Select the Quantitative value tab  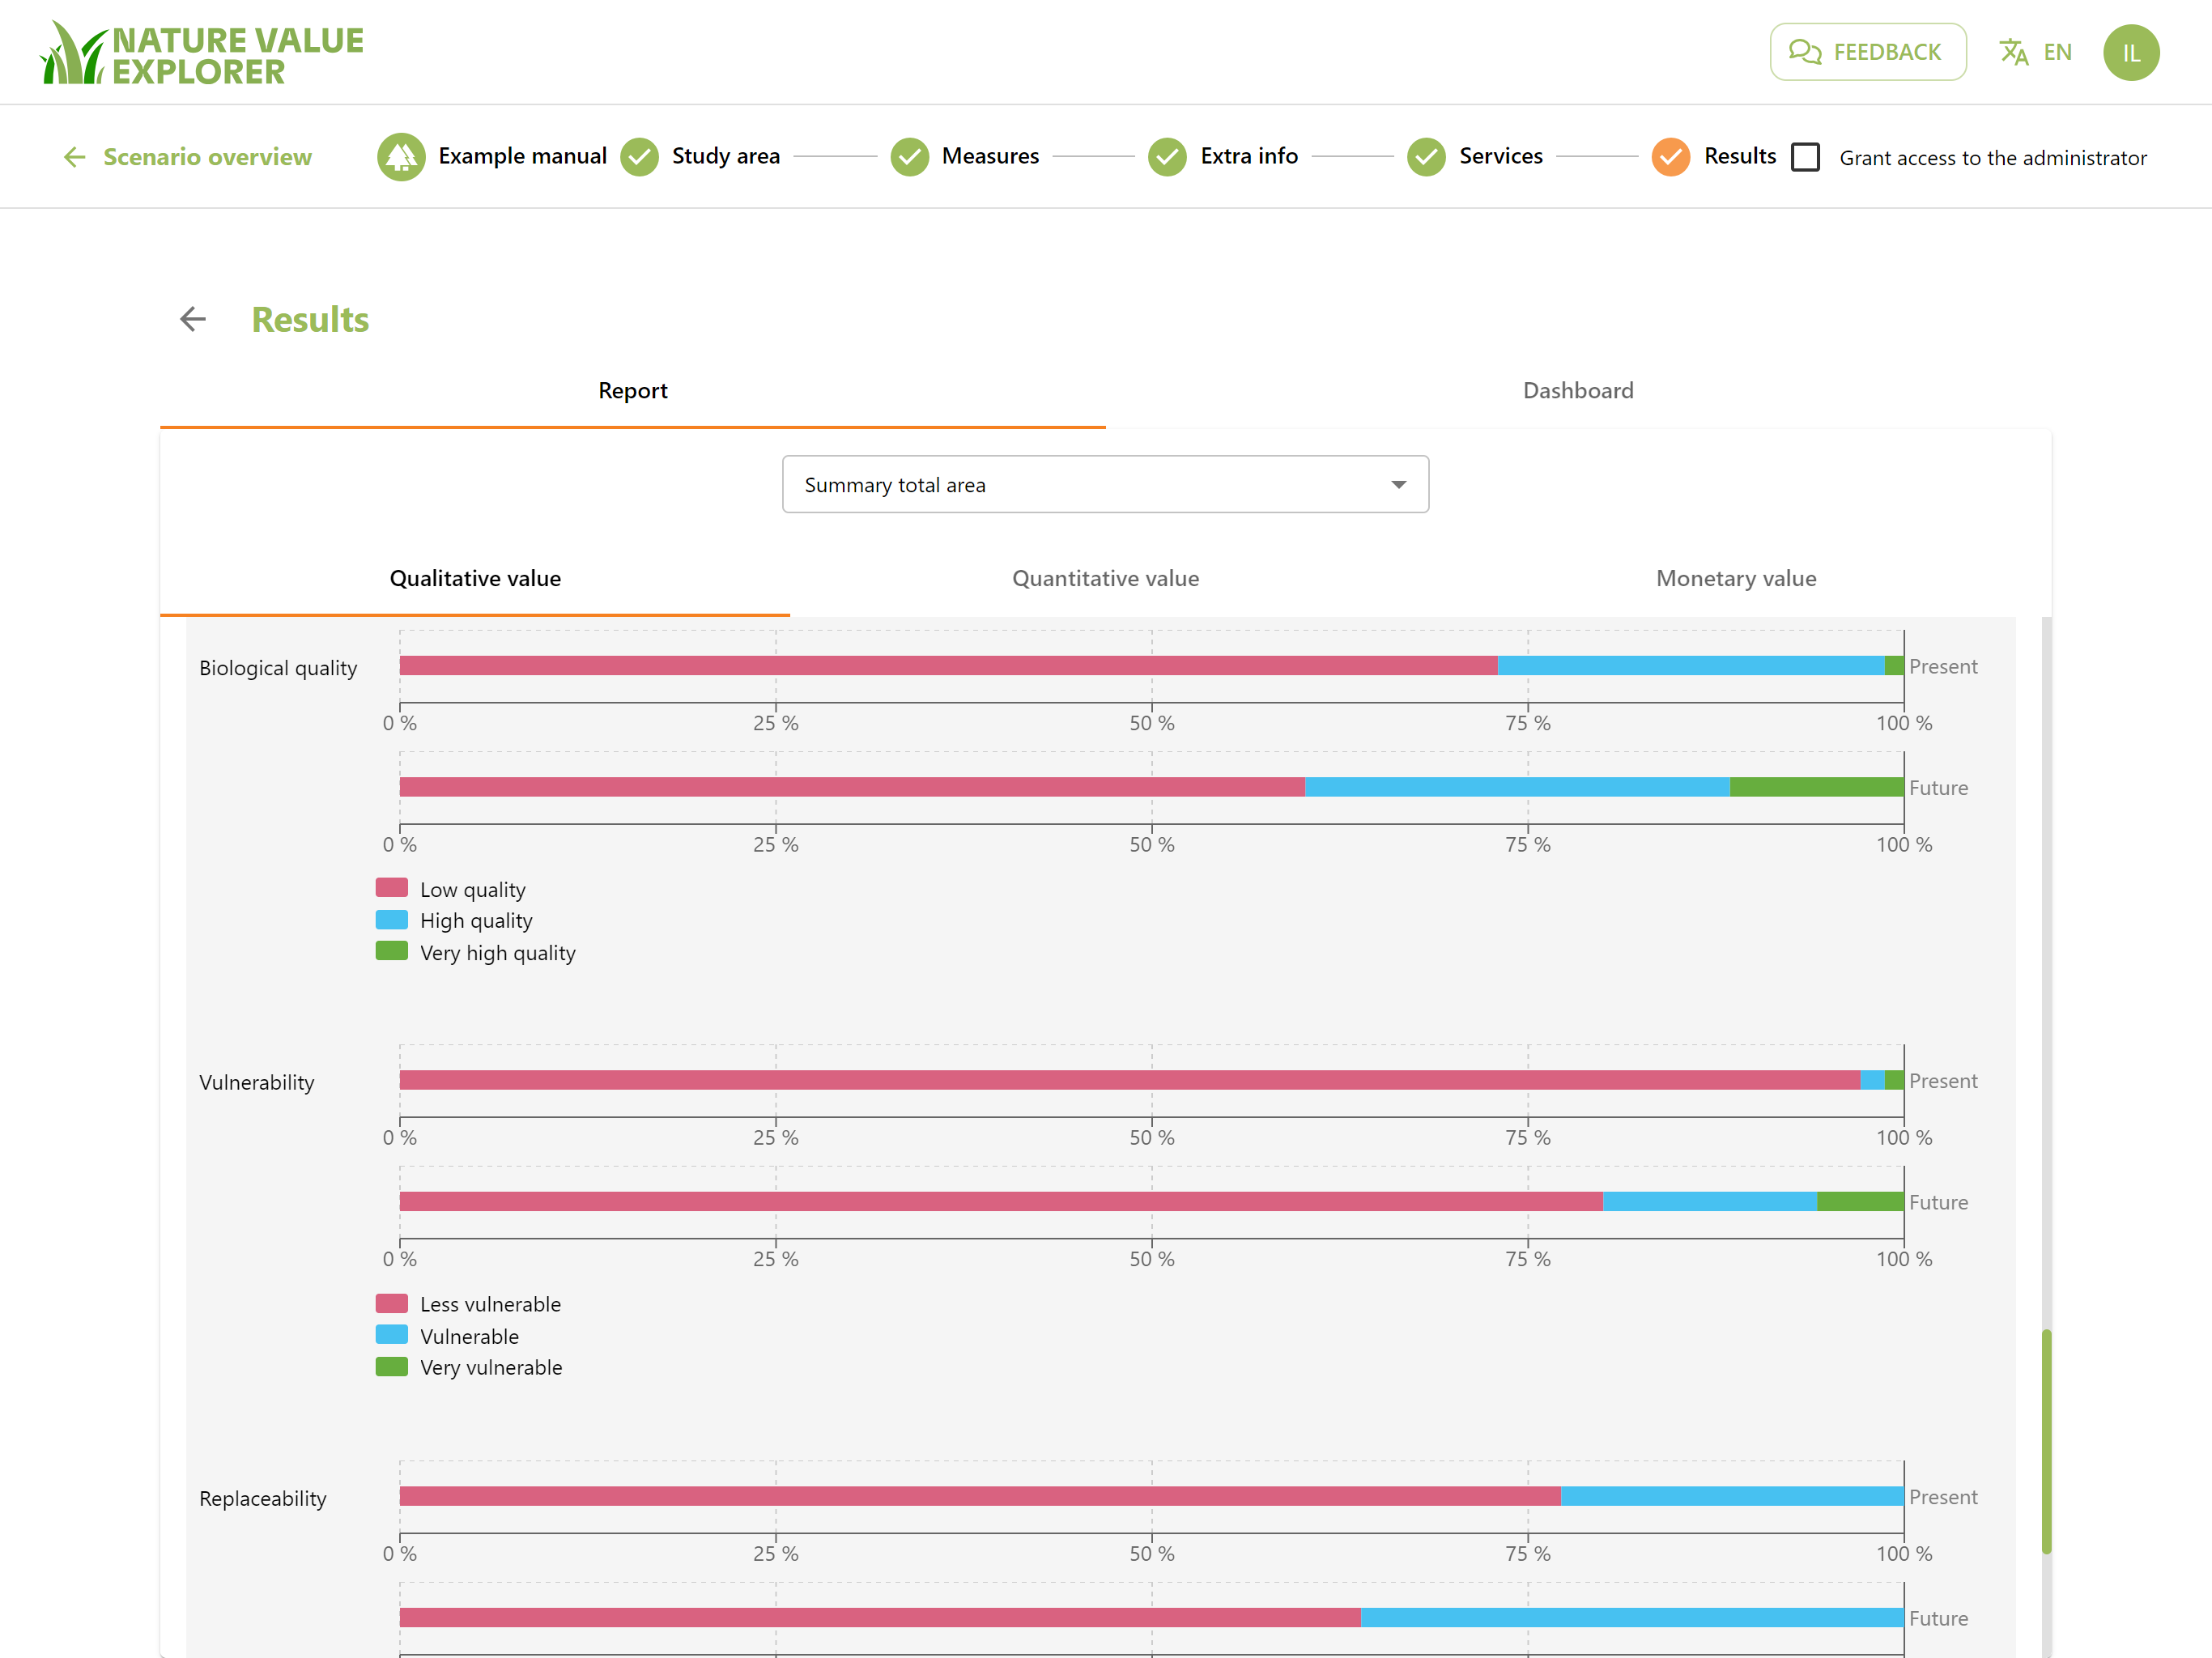tap(1105, 579)
